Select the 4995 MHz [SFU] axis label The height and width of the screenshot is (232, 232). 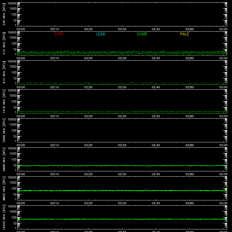pos(4,159)
